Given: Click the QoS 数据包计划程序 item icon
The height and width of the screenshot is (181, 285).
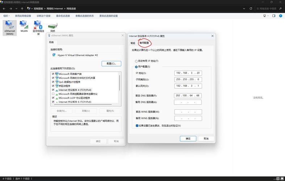Looking at the screenshot, I should (x=57, y=82).
